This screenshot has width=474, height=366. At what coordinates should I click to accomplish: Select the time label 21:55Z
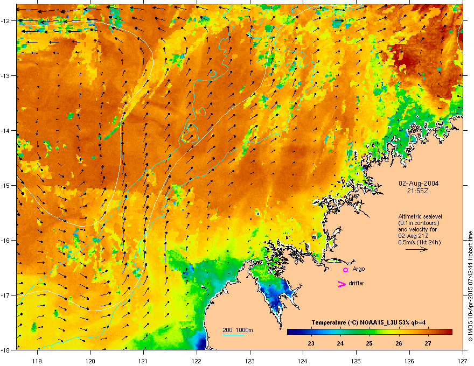click(418, 191)
